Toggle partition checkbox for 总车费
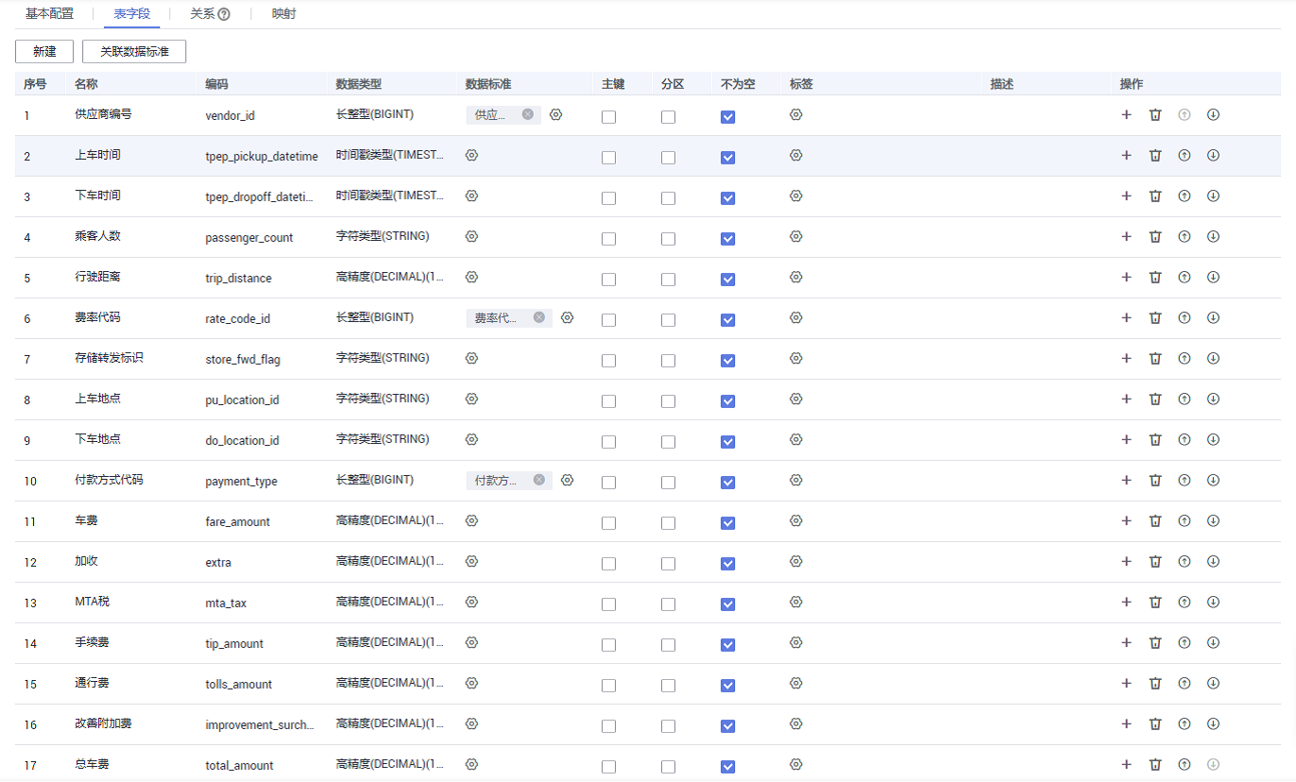Screen dimensions: 1296x782 tap(669, 767)
